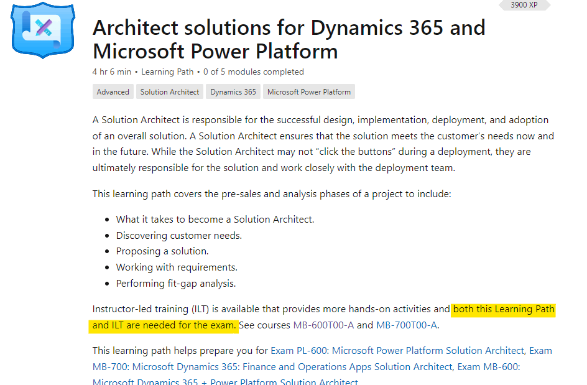
Task: Click paragraph starting 'A Solution Architect is responsible'
Action: 323,144
